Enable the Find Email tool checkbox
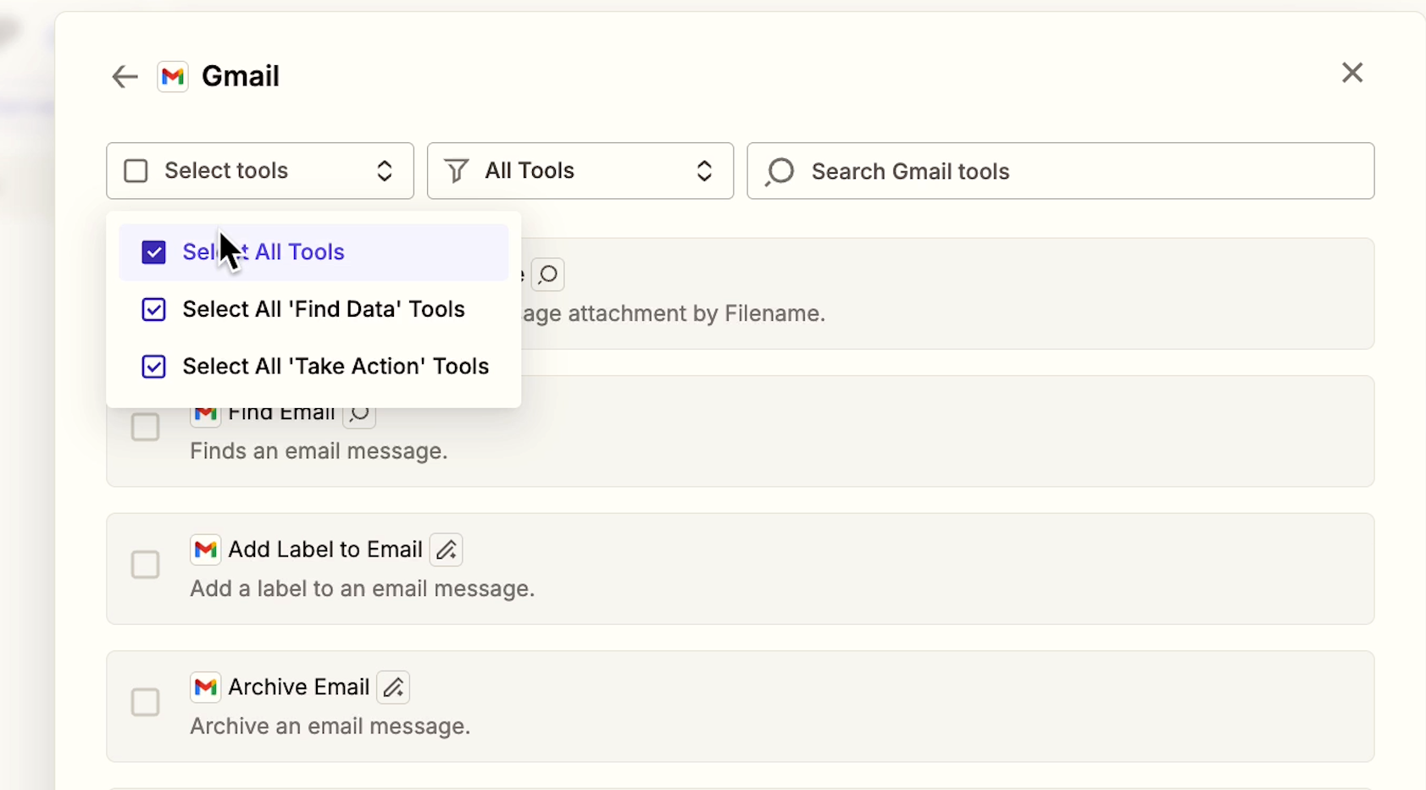The image size is (1426, 790). pyautogui.click(x=145, y=427)
